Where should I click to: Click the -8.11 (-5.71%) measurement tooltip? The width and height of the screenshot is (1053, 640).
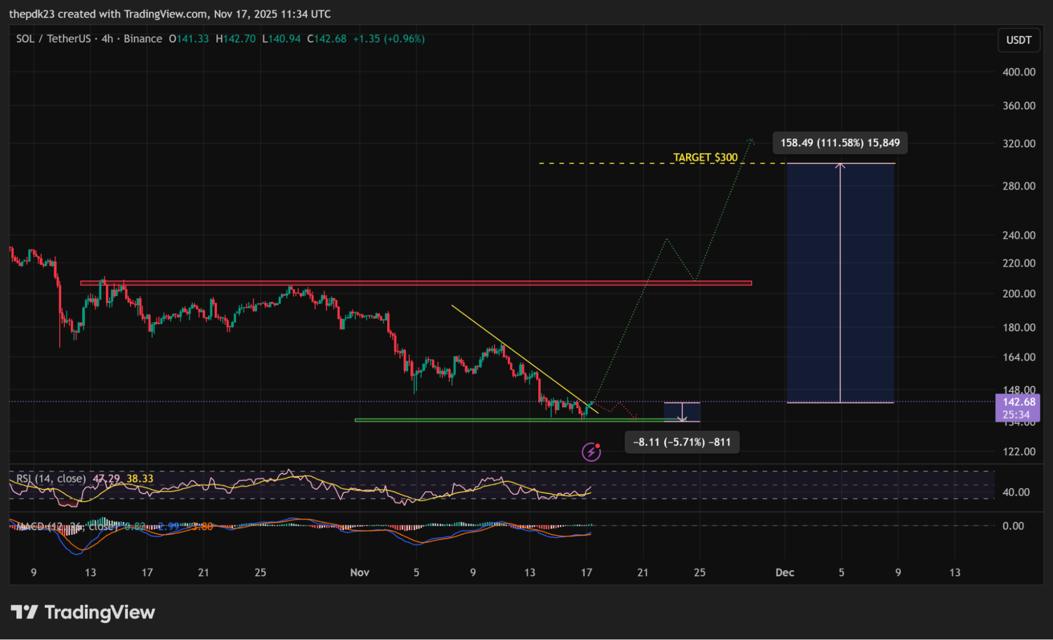(682, 442)
